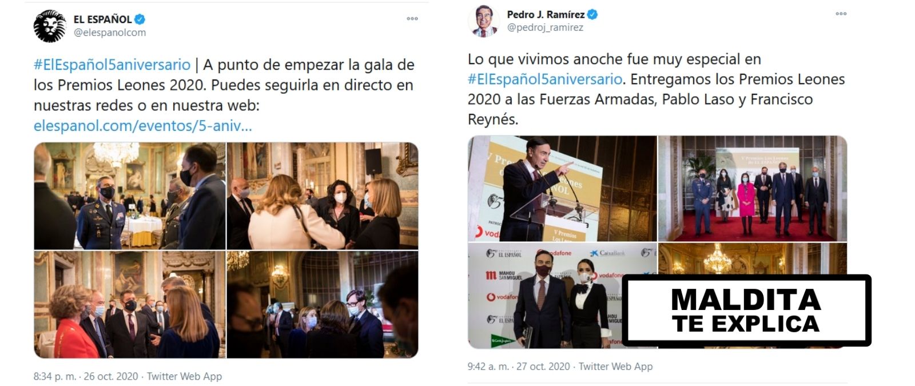Viewport: 915px width, 386px height.
Task: Open @elespanolcom handle
Action: coord(110,33)
